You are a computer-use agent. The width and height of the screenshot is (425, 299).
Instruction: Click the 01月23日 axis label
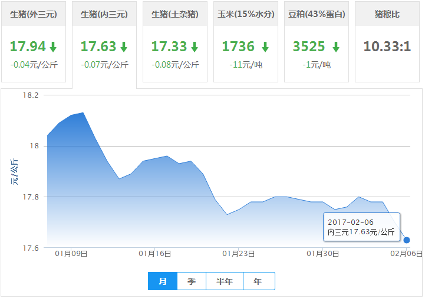239,254
